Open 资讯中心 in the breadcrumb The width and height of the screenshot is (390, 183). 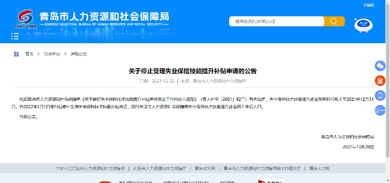point(52,54)
